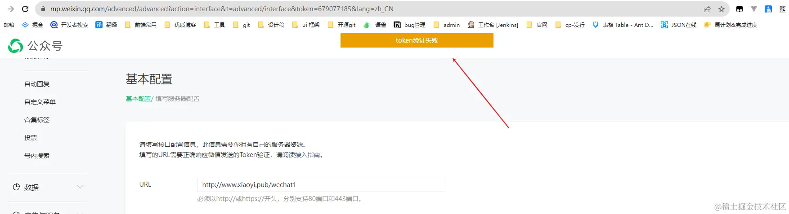Viewport: 789px width, 214px height.
Task: Open the 前端常用 bookmark folder
Action: [140, 25]
